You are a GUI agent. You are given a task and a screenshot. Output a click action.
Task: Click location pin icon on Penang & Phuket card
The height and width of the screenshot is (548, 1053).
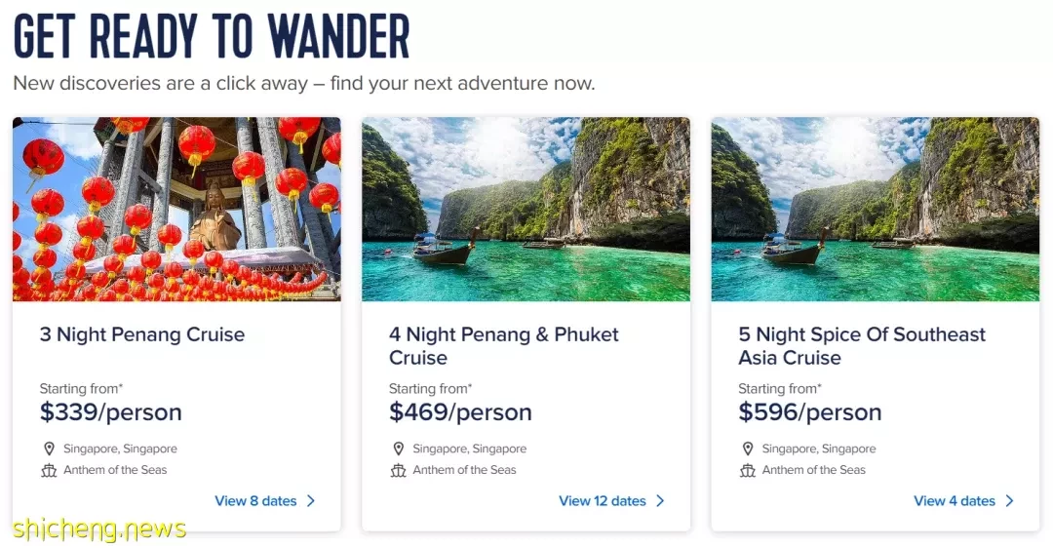(398, 449)
